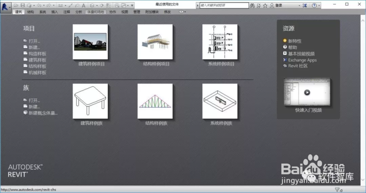Select the Tag by category icon
366x193 pixels.
click(77, 5)
